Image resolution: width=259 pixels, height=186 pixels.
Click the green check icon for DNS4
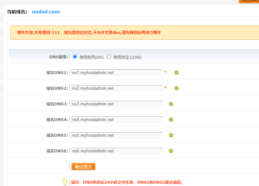[x=171, y=119]
